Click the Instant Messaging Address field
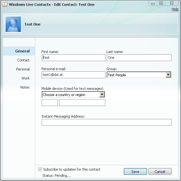Screen dimensions: 181x181 coord(107,122)
